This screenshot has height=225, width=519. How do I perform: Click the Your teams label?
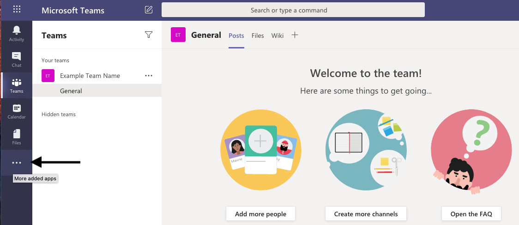pyautogui.click(x=55, y=60)
